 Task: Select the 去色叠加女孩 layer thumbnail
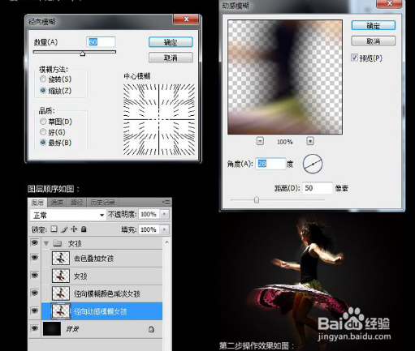click(x=61, y=258)
